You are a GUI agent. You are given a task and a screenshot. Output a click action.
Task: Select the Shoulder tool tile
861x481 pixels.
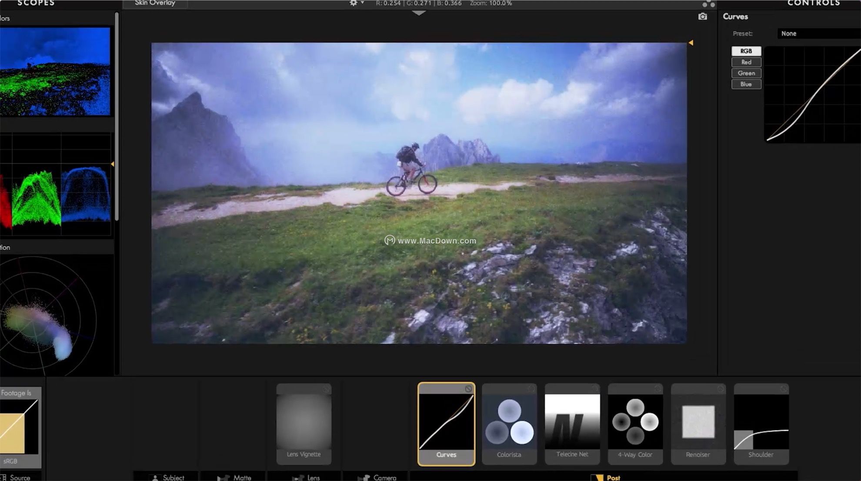click(x=761, y=423)
